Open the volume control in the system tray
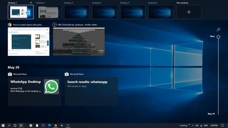The image size is (228, 128). [197, 126]
